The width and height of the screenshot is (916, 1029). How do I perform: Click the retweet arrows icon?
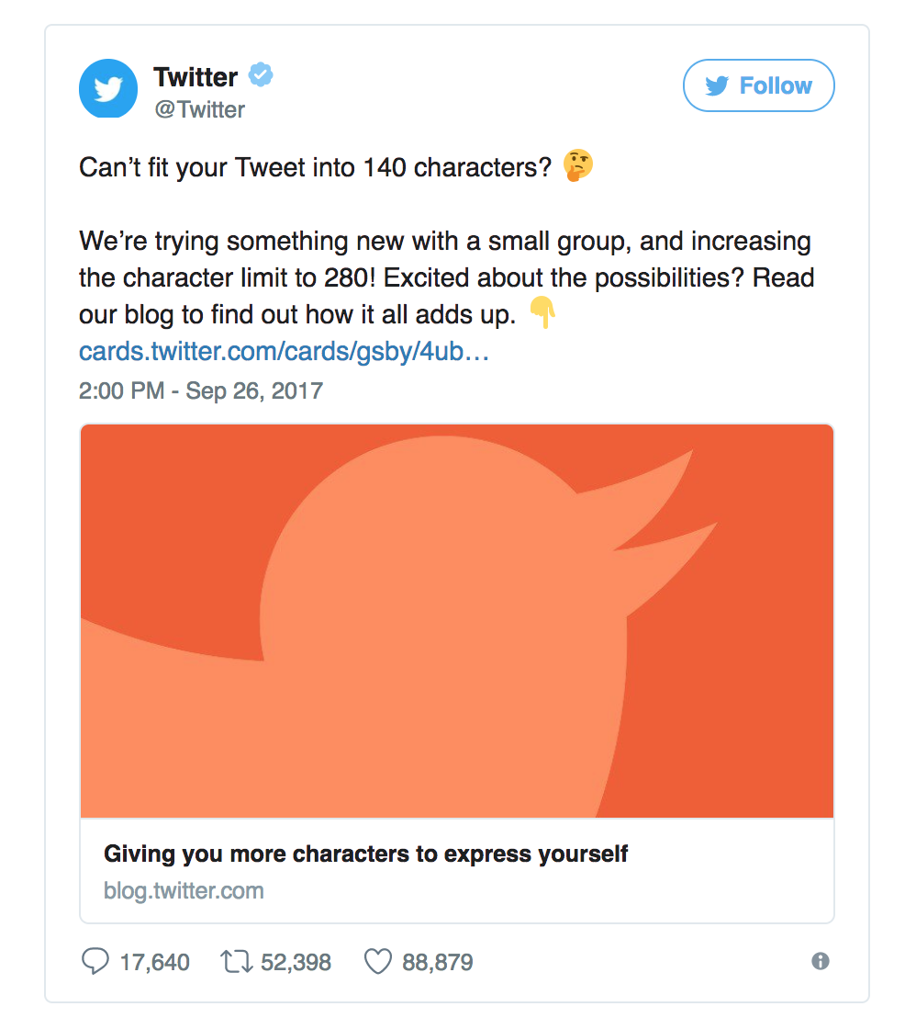pos(235,962)
